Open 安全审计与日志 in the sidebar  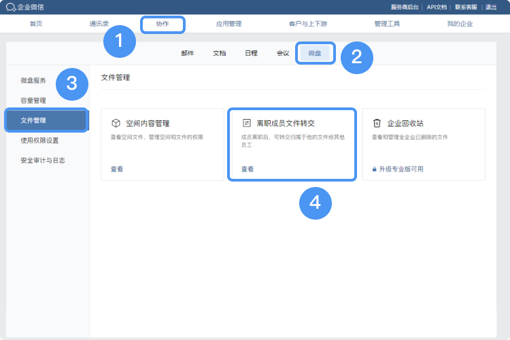click(x=43, y=160)
